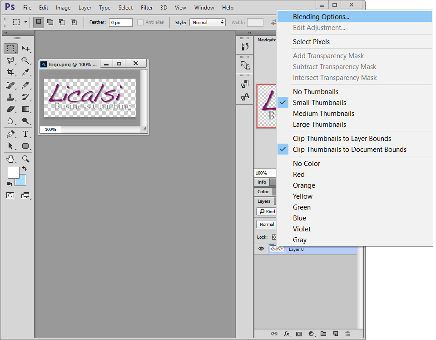Collapse the tools panel double arrows
The width and height of the screenshot is (436, 340).
click(x=5, y=33)
